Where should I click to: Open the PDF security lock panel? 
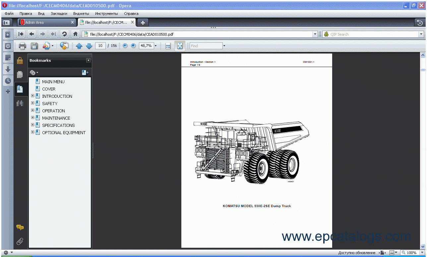pyautogui.click(x=20, y=60)
